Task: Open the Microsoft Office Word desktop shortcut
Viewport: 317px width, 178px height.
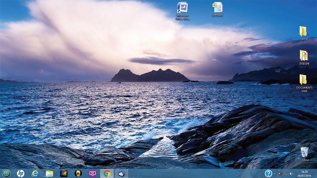Action: coord(182,11)
